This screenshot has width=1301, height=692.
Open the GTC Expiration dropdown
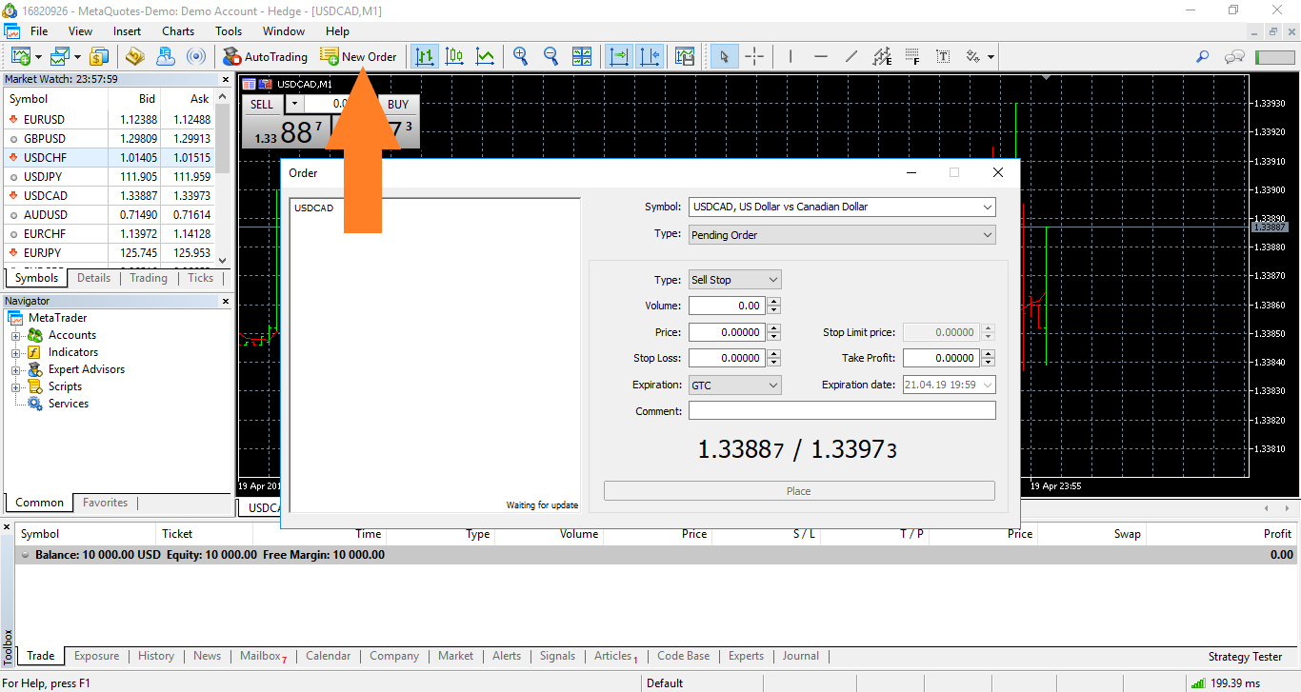pyautogui.click(x=734, y=385)
